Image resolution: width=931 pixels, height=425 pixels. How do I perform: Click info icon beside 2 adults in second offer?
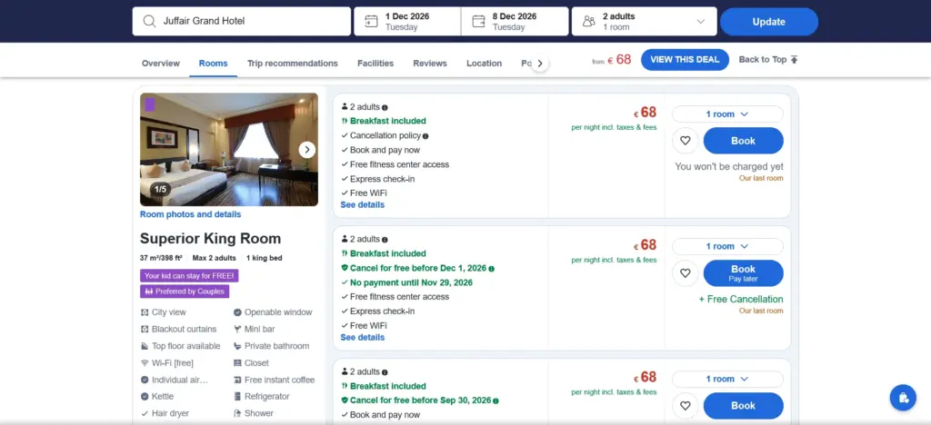point(385,240)
